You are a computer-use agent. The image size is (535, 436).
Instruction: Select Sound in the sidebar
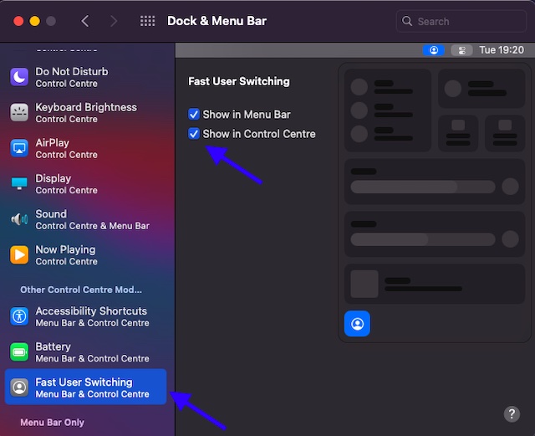[x=85, y=219]
